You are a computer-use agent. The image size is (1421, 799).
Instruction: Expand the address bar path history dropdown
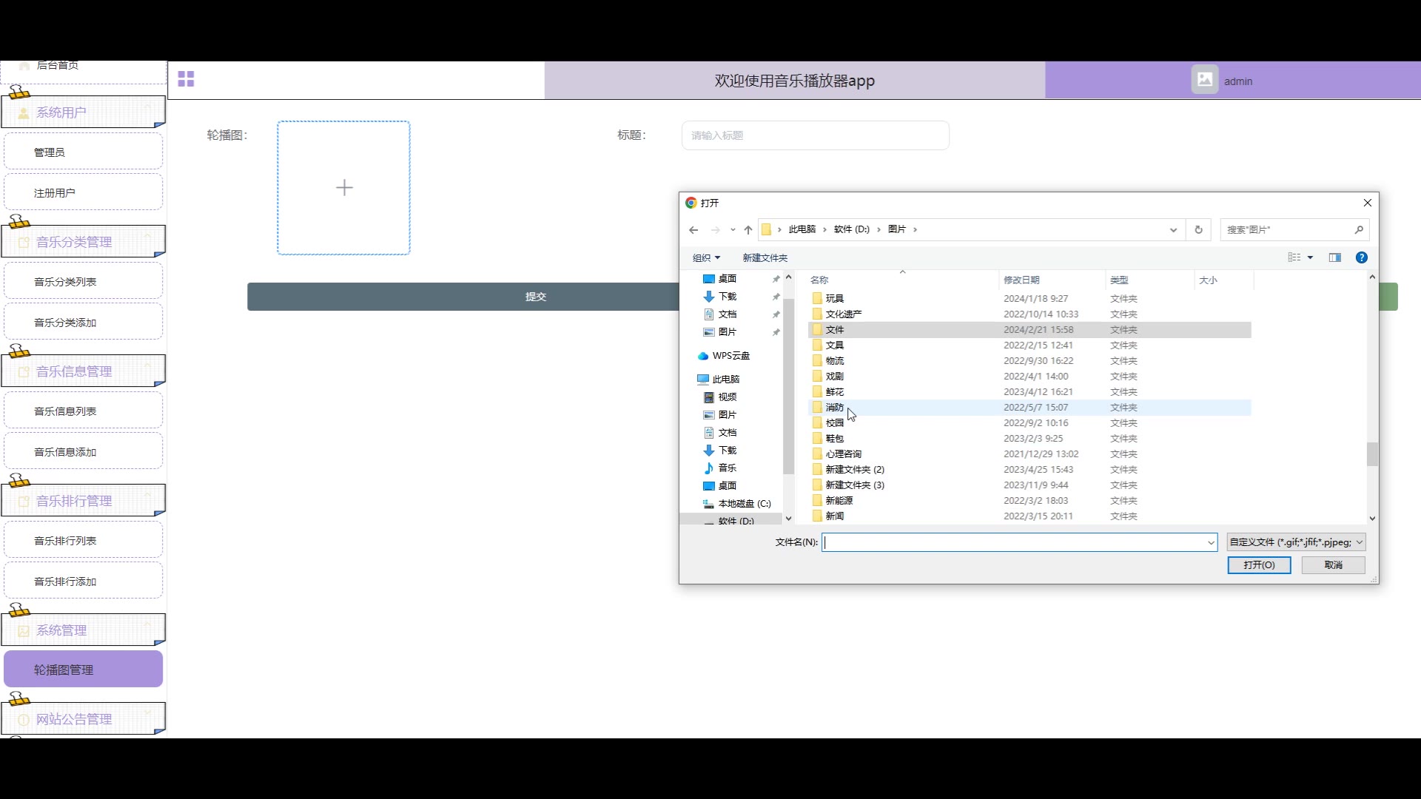[1173, 230]
